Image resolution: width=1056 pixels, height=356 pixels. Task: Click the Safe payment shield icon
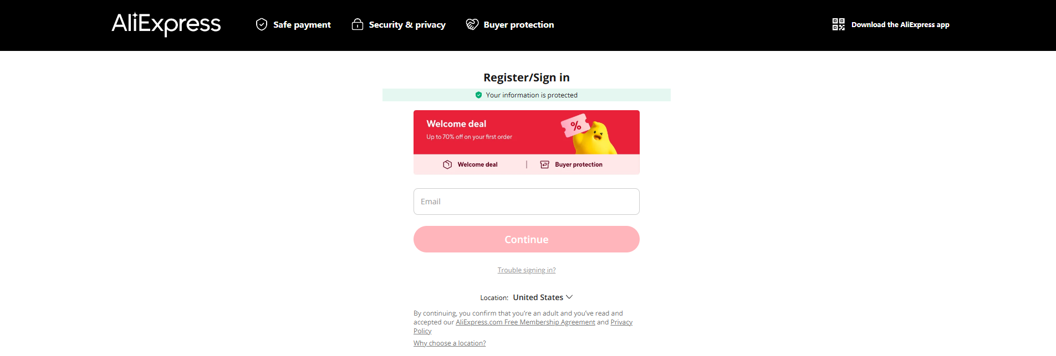pos(262,24)
